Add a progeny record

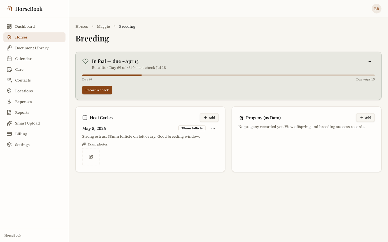pyautogui.click(x=365, y=118)
